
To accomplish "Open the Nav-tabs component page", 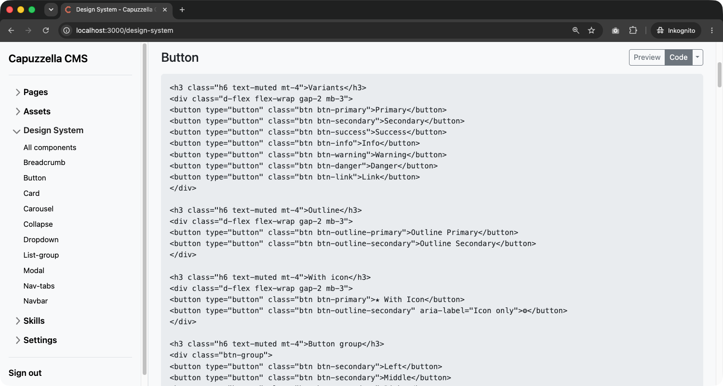I will 39,286.
